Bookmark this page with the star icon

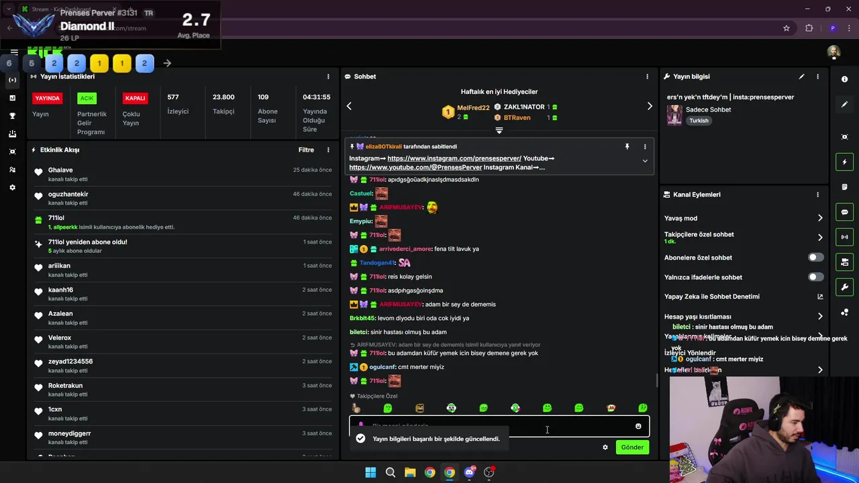(x=787, y=28)
